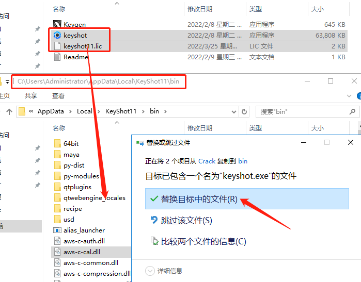Click AppData in the address breadcrumb
Image resolution: width=361 pixels, height=282 pixels.
click(x=51, y=111)
